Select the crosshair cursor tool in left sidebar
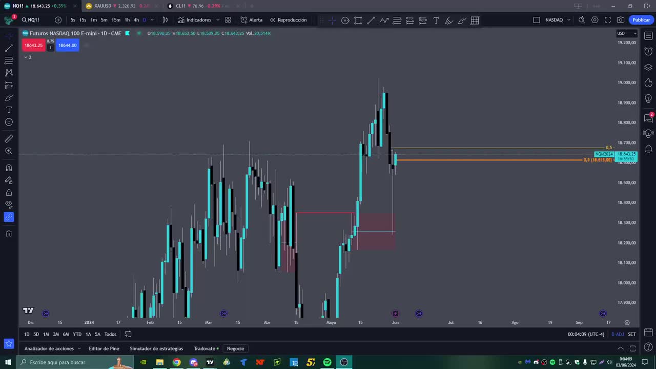The image size is (656, 369). [x=9, y=36]
